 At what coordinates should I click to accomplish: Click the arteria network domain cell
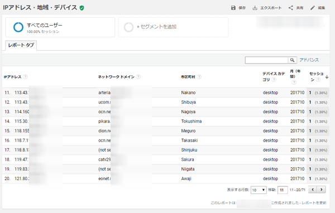104,93
